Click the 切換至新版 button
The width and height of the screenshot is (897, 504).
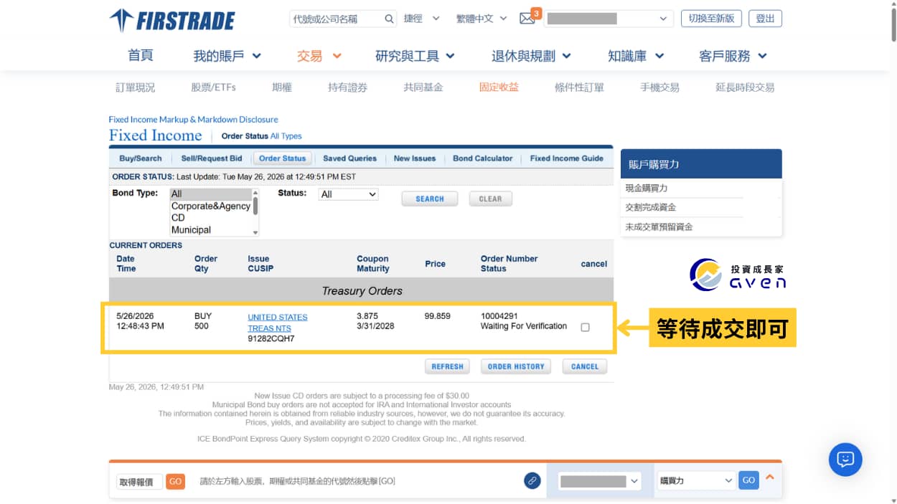(x=711, y=19)
